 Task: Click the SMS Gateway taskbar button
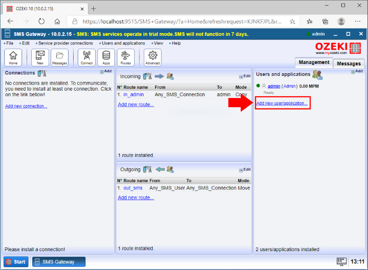(59, 262)
